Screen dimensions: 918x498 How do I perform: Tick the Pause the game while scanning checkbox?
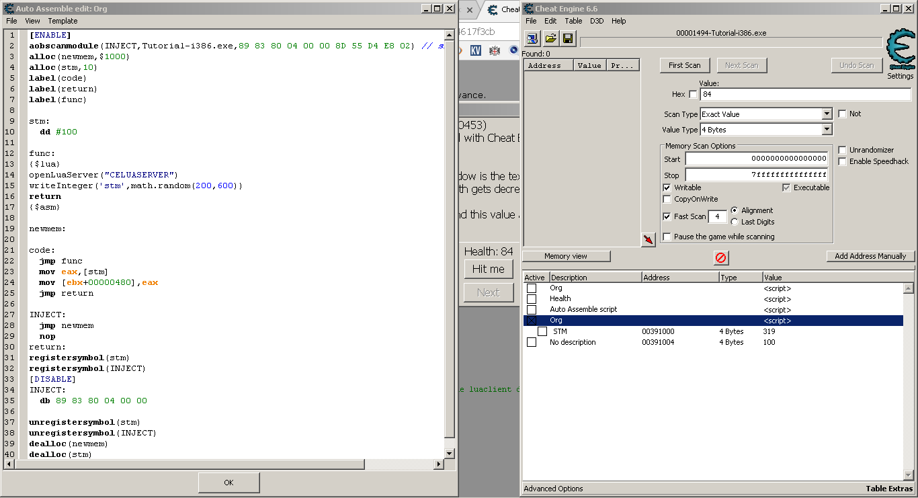[667, 237]
